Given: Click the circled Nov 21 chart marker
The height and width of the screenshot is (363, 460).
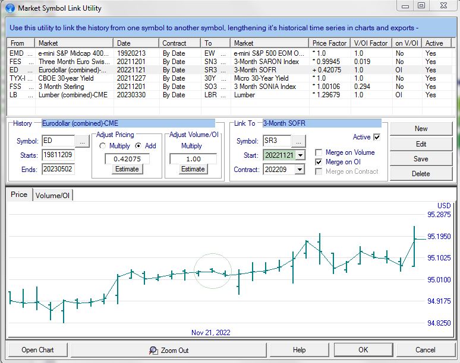Looking at the screenshot, I should pos(213,271).
